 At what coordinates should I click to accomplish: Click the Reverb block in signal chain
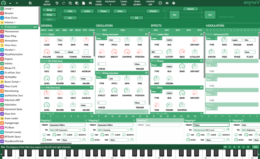coord(190,9)
